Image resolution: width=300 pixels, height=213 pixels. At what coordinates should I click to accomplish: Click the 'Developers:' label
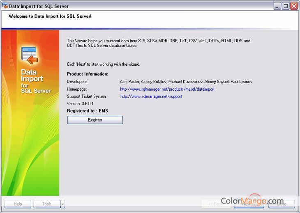coord(77,82)
